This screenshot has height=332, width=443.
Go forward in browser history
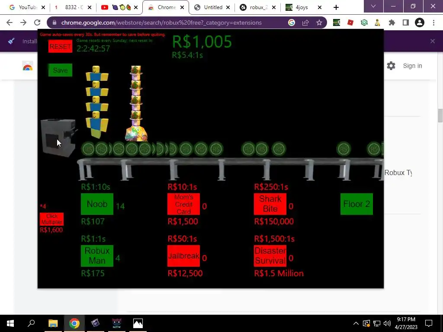[x=23, y=22]
